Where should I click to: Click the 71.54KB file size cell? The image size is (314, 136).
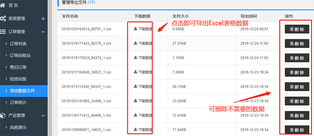coord(179,130)
